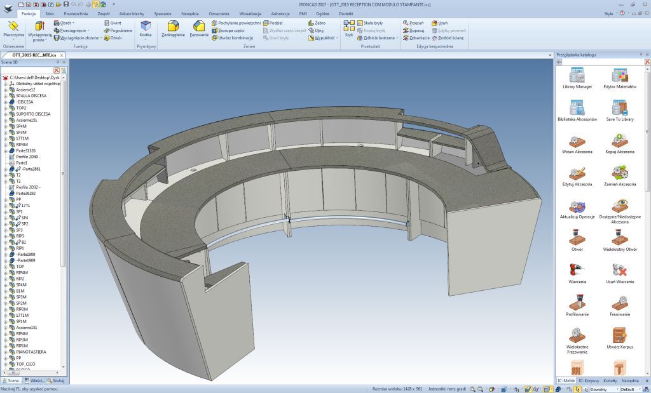Open Library Manager in the catalog

(x=577, y=79)
